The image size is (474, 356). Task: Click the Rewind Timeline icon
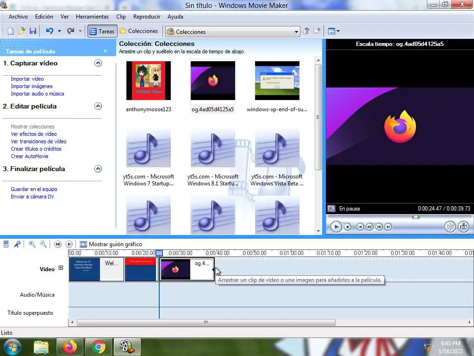pos(58,244)
